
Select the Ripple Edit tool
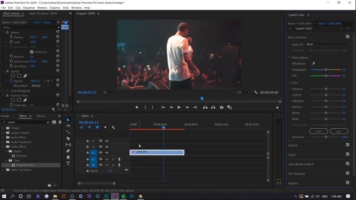click(68, 132)
